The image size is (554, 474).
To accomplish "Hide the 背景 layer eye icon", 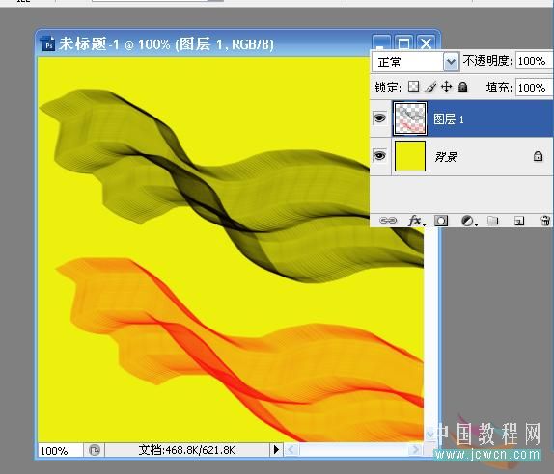I will click(380, 155).
